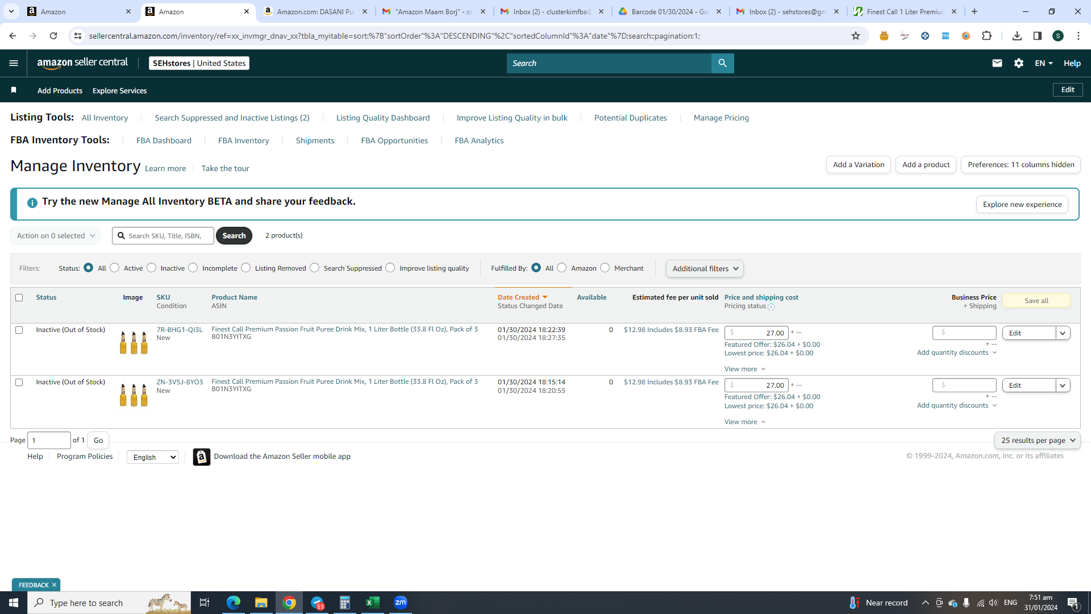Switch to the Finest Call 1 Liter tab
Image resolution: width=1091 pixels, height=614 pixels.
[x=905, y=11]
